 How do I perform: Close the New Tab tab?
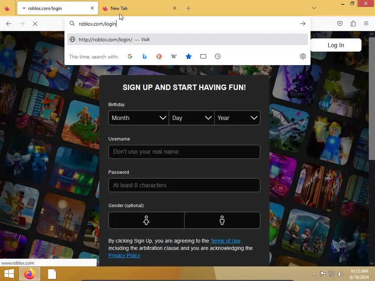pos(175,8)
